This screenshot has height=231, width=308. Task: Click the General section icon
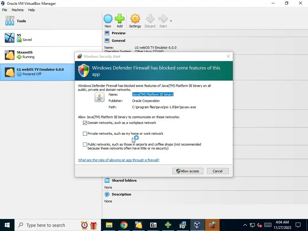click(107, 41)
